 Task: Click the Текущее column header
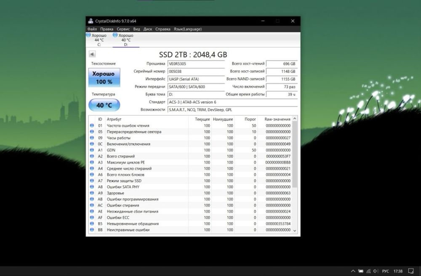(200, 119)
